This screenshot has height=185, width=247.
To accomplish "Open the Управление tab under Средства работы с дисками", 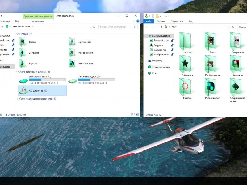I will click(38, 21).
